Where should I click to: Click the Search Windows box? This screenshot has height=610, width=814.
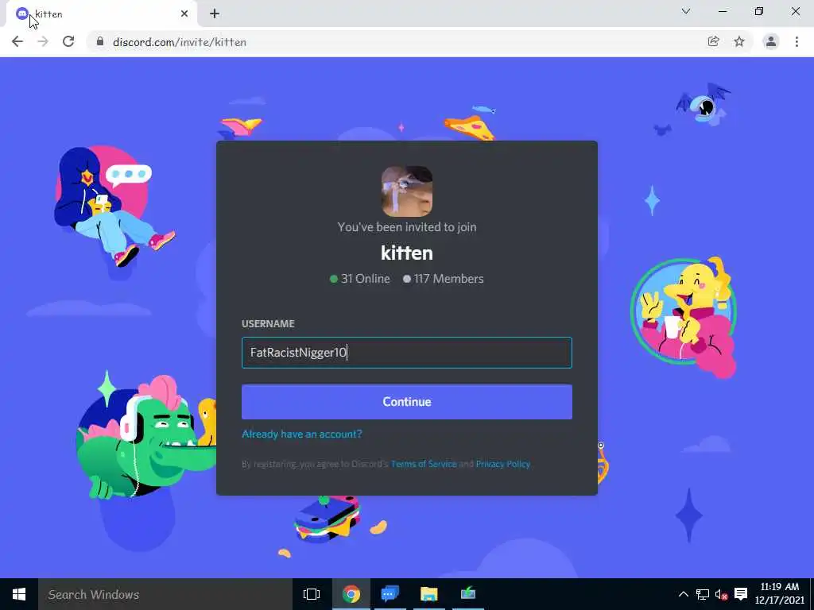tap(165, 594)
